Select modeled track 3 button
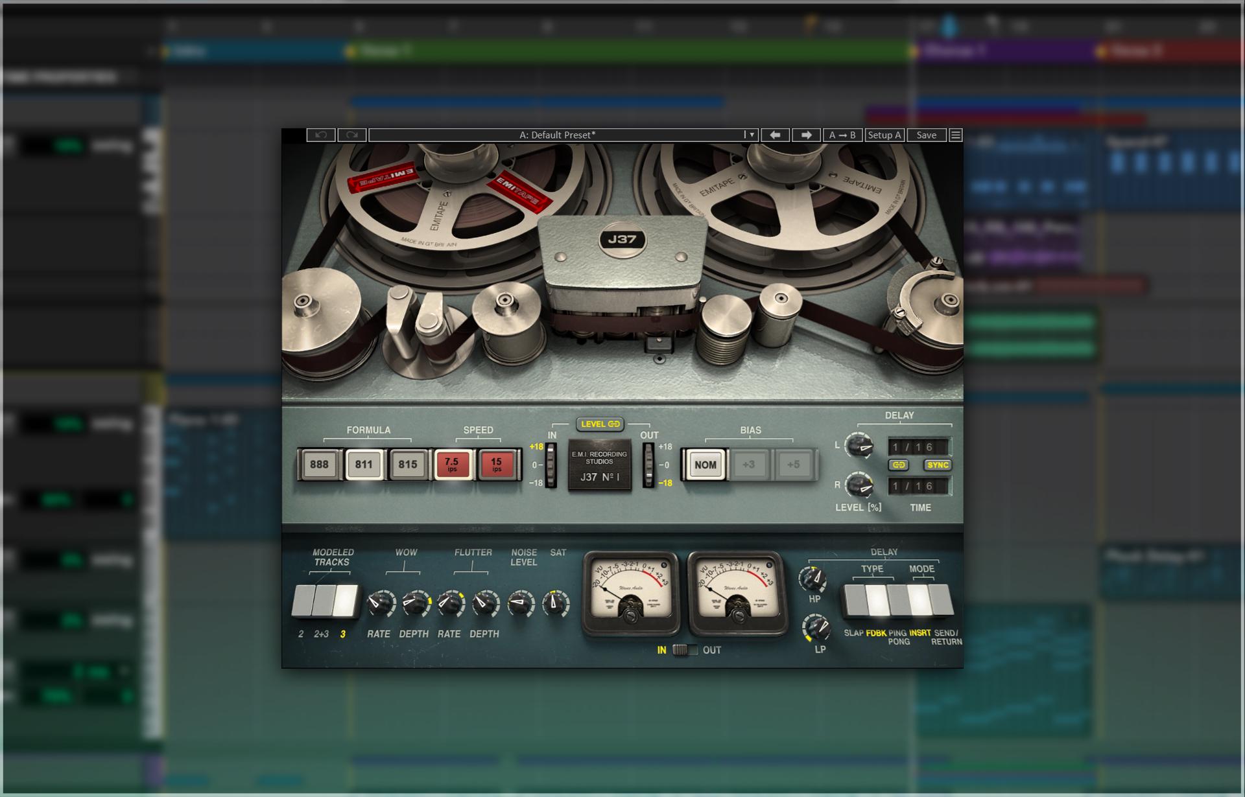Viewport: 1245px width, 797px height. (x=346, y=601)
